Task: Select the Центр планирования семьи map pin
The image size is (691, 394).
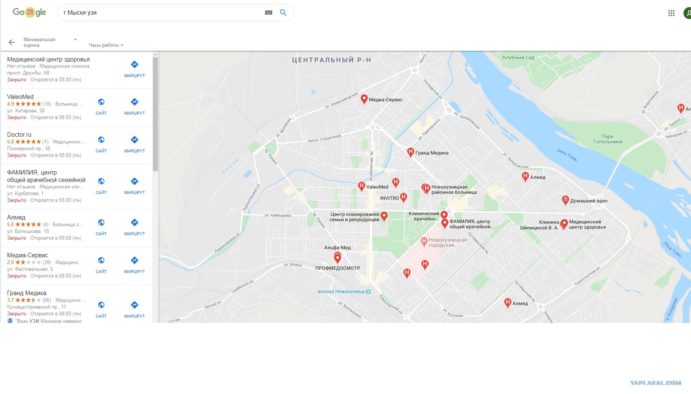Action: (384, 216)
